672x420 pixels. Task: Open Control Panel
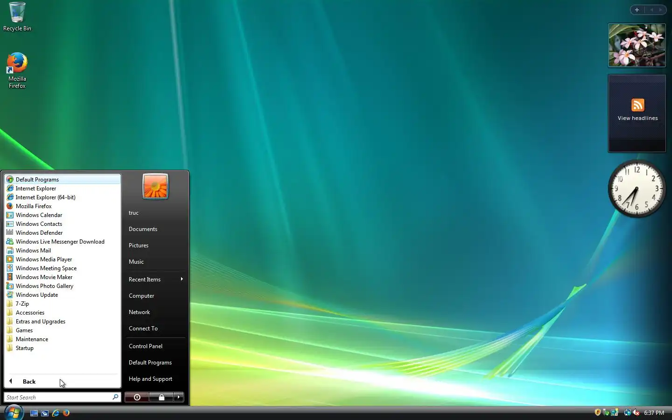click(155, 346)
